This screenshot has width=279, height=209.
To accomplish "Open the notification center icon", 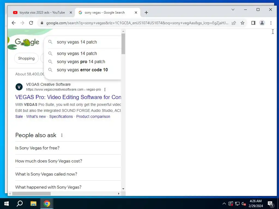I will click(271, 204).
